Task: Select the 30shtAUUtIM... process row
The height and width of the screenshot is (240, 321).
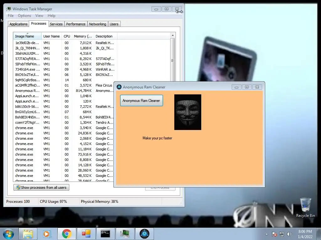Action: (65, 53)
